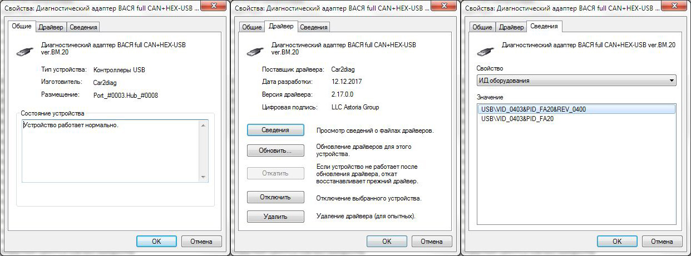Switch to Драйвер tab in left window
Viewport: 691px width, 256px height.
(x=51, y=27)
